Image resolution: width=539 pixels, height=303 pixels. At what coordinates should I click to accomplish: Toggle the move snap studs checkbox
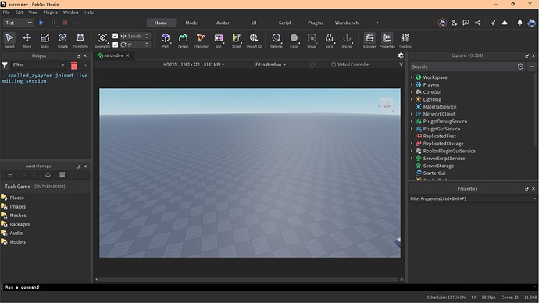[x=115, y=36]
